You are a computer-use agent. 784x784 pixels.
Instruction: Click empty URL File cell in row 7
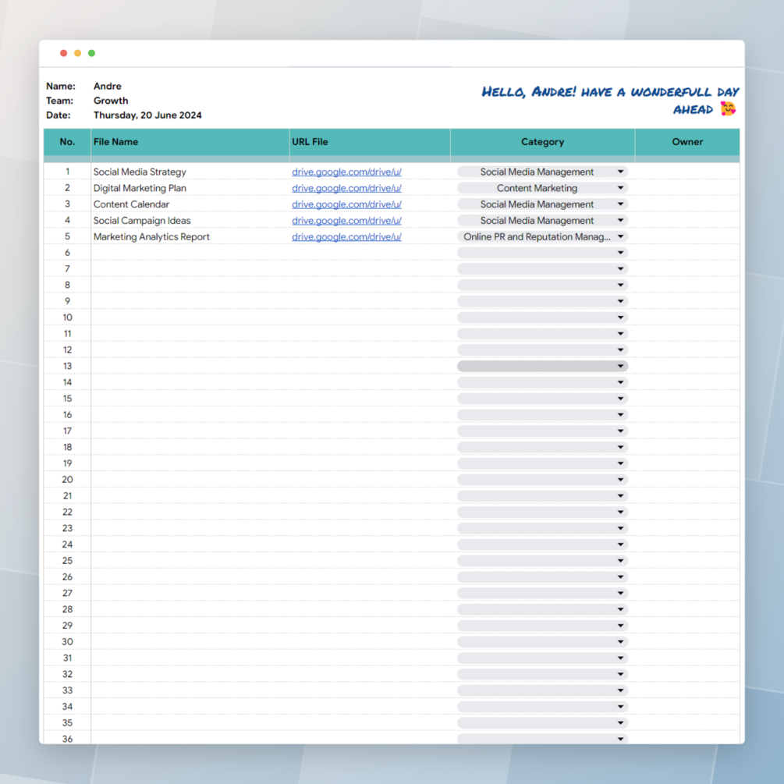coord(370,269)
